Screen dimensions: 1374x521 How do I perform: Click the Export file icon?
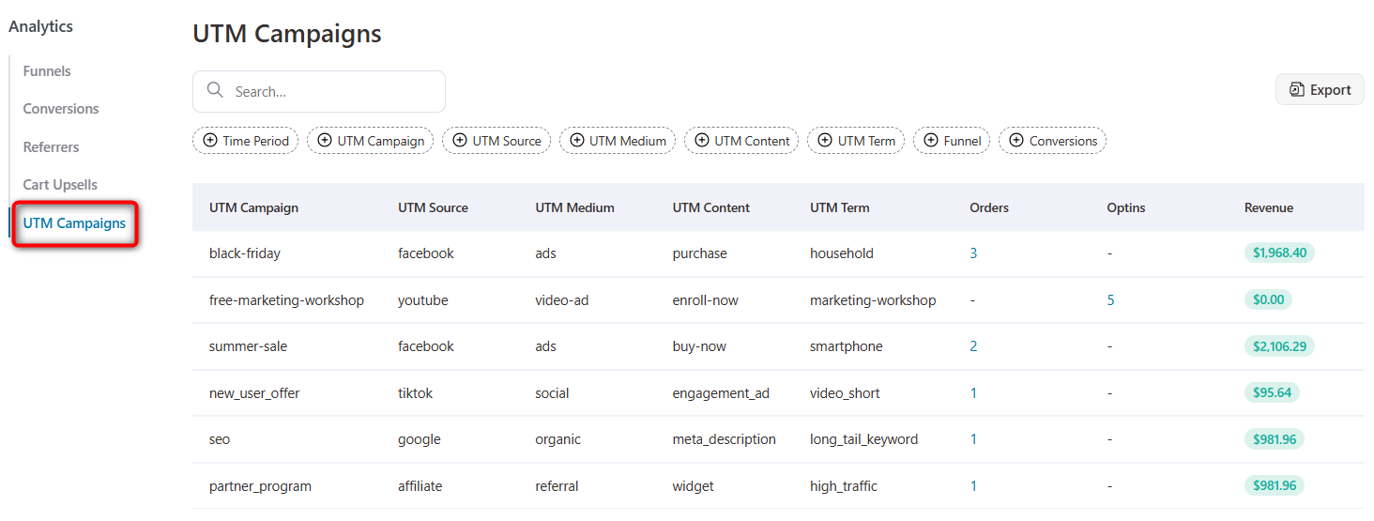coord(1297,89)
